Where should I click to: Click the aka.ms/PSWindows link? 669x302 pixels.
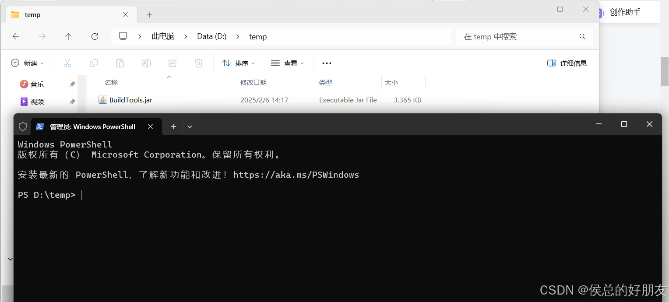point(296,175)
